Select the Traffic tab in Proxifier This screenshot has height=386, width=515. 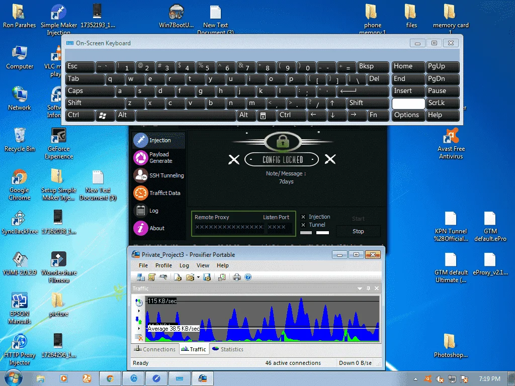coord(194,349)
